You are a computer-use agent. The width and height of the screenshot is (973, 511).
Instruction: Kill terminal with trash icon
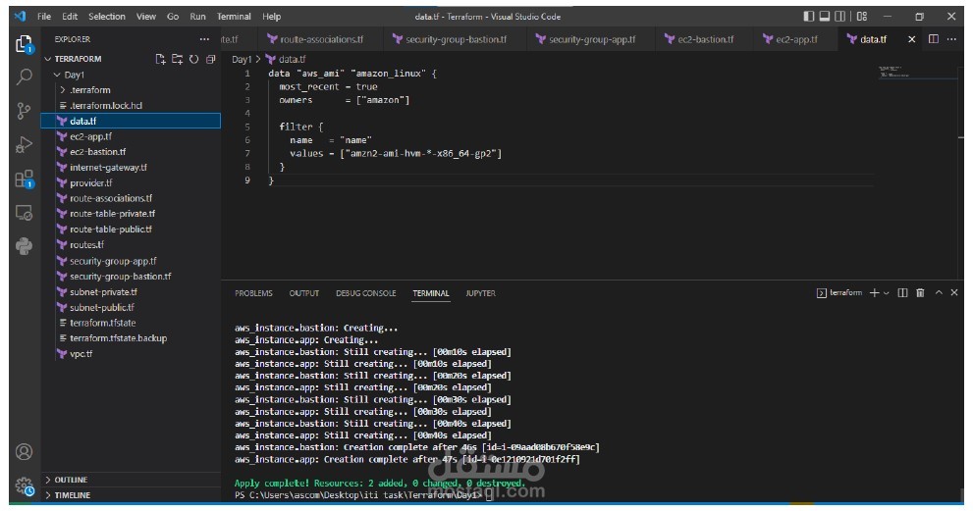click(x=920, y=292)
